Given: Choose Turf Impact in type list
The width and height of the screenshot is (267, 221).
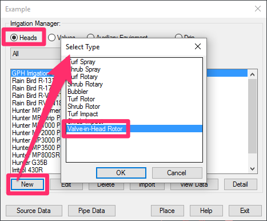Looking at the screenshot, I should [x=134, y=114].
